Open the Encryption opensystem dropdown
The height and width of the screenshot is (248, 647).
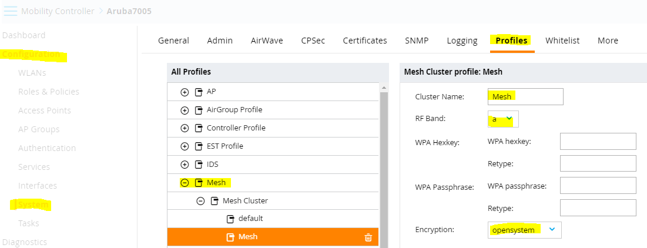coord(524,230)
